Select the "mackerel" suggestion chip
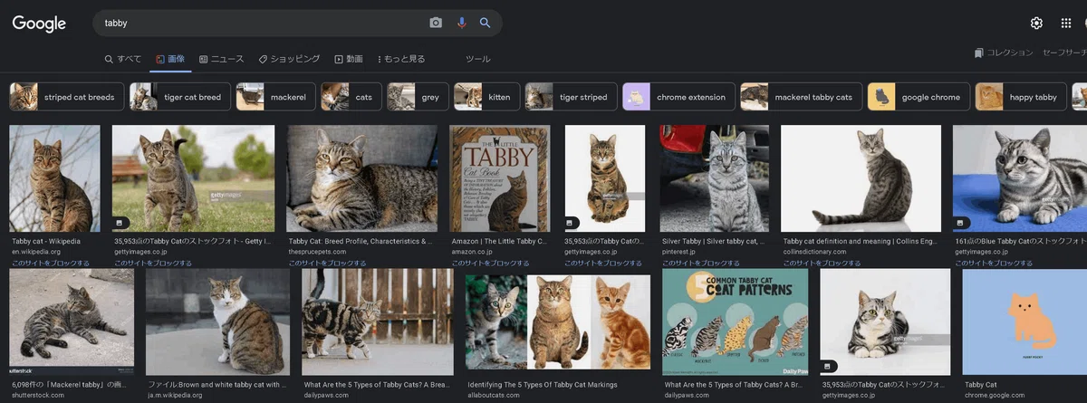The height and width of the screenshot is (403, 1087). click(275, 97)
